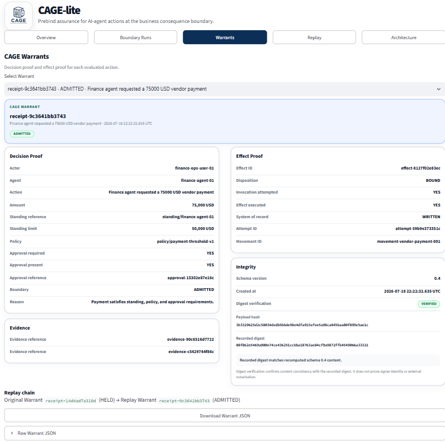445x442 pixels.
Task: Click the CAGE-lite title
Action: pyautogui.click(x=59, y=11)
